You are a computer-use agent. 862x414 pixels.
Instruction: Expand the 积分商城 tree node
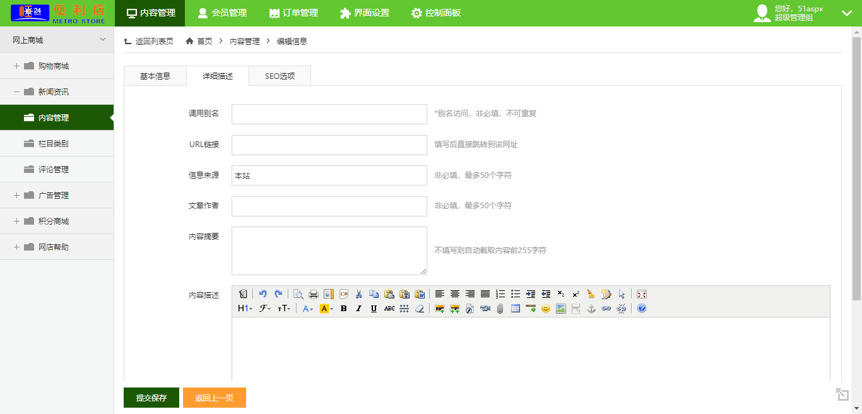[16, 221]
